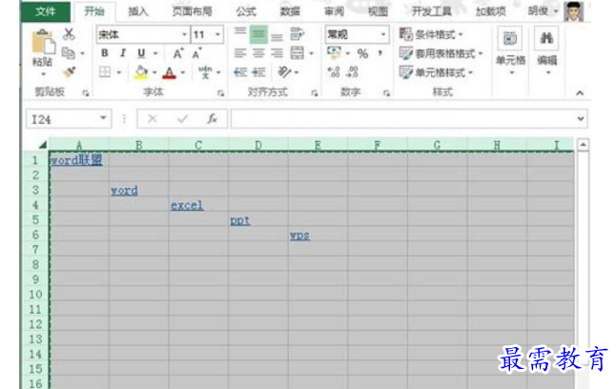The width and height of the screenshot is (616, 389).
Task: Switch to the 开始 Home tab
Action: (94, 11)
